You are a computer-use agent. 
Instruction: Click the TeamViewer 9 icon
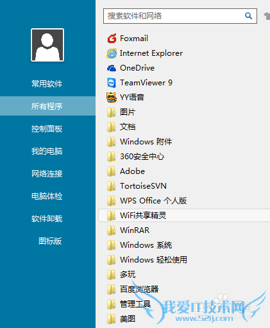click(x=112, y=83)
